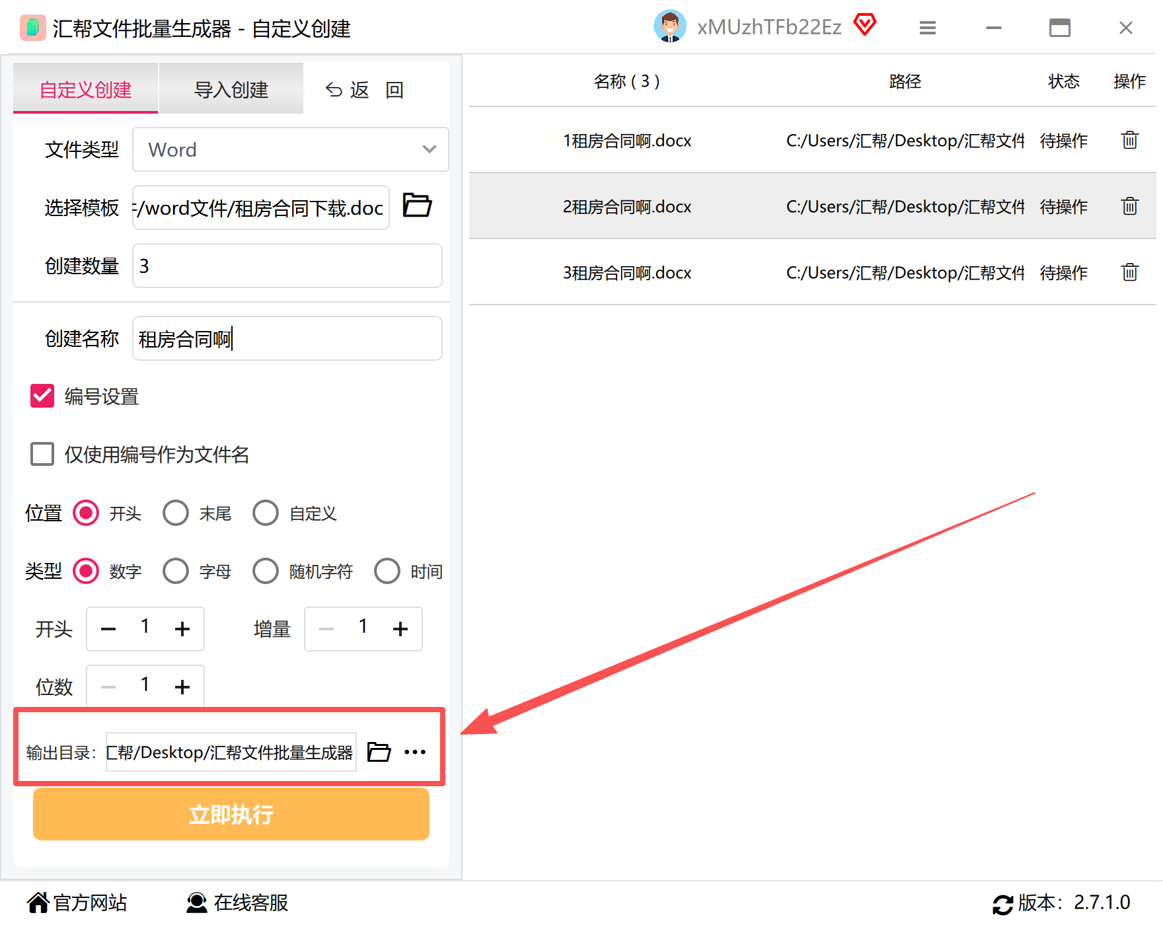Viewport: 1163px width, 925px height.
Task: Click the 创建名称 input field
Action: coord(287,338)
